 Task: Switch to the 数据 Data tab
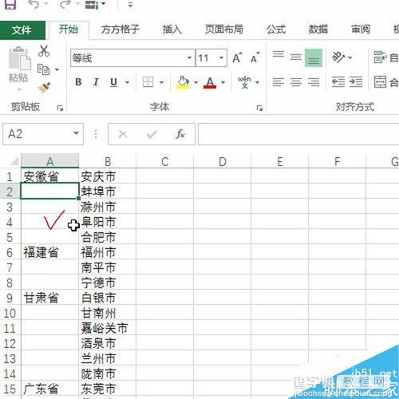pyautogui.click(x=318, y=30)
